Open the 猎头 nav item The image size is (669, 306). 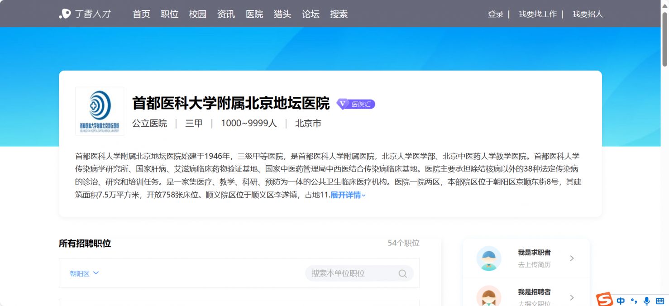click(x=282, y=14)
